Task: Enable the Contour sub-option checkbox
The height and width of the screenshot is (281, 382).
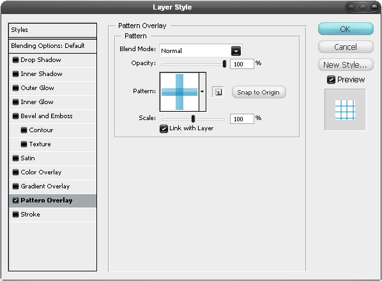Action: (24, 130)
